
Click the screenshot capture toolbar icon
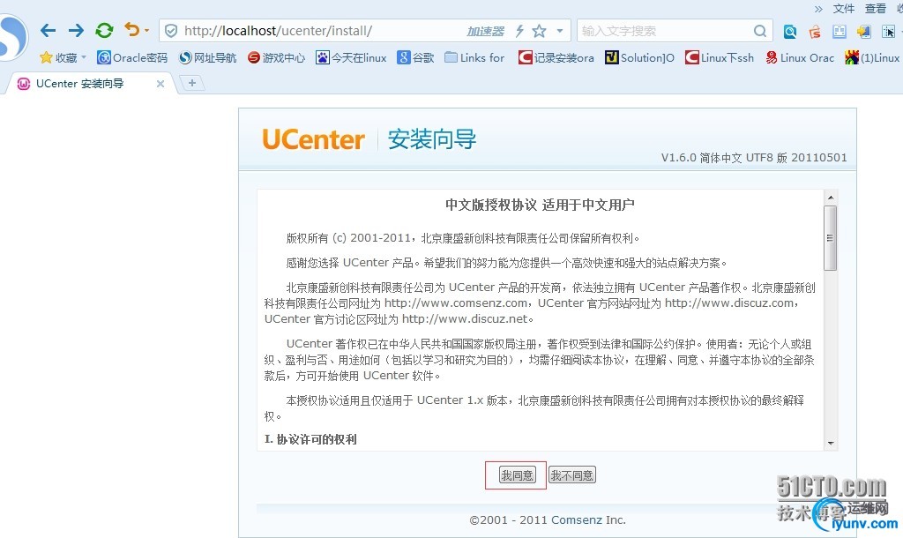(x=889, y=31)
